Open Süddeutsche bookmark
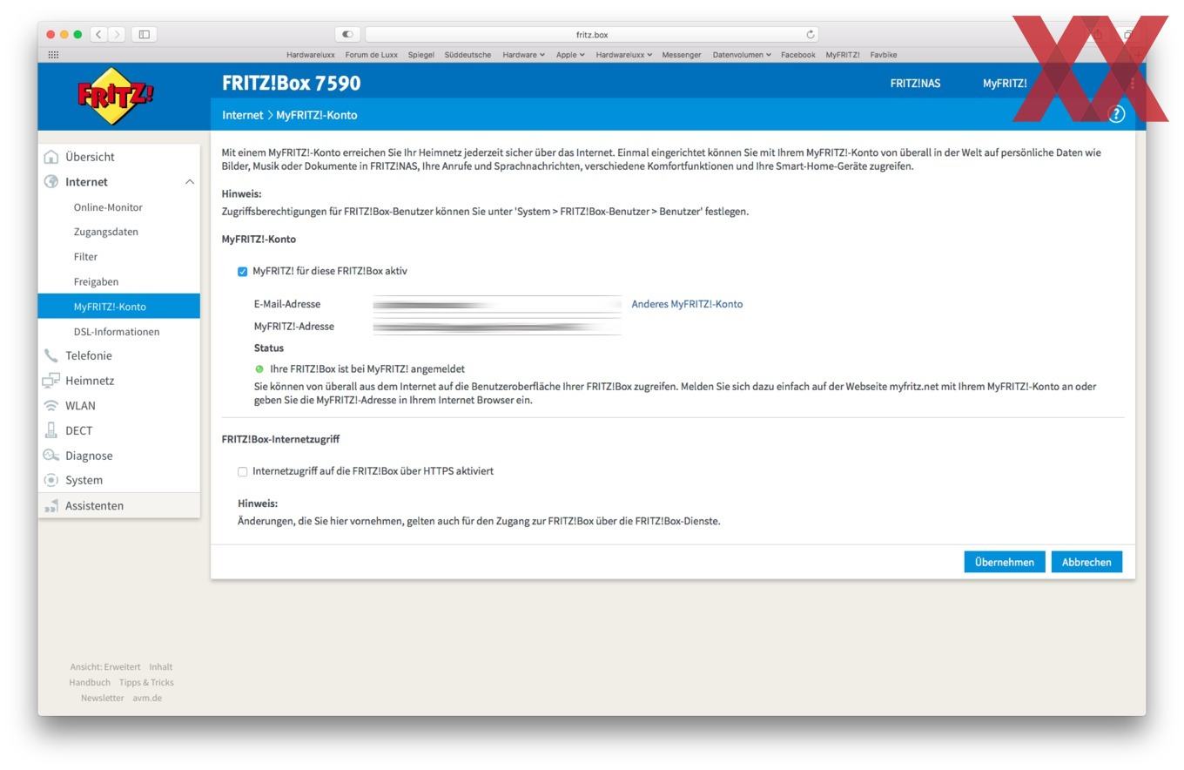The height and width of the screenshot is (770, 1184). [468, 55]
